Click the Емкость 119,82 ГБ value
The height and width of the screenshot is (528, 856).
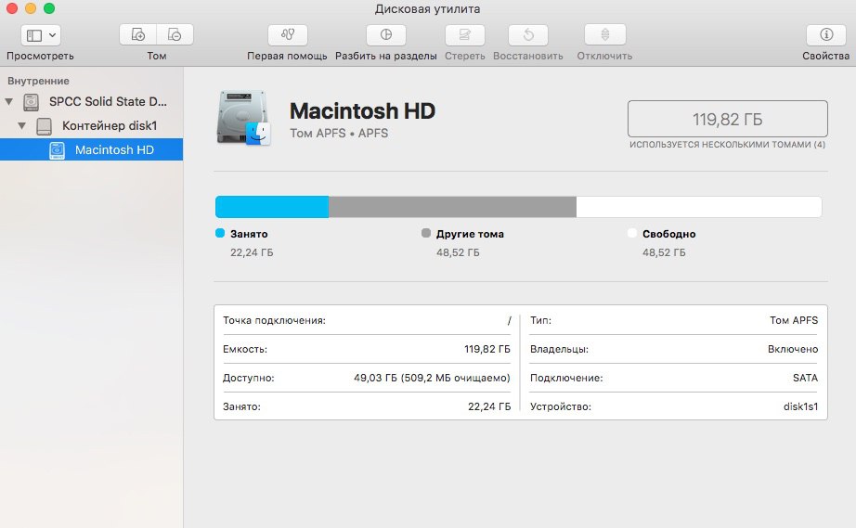point(487,349)
